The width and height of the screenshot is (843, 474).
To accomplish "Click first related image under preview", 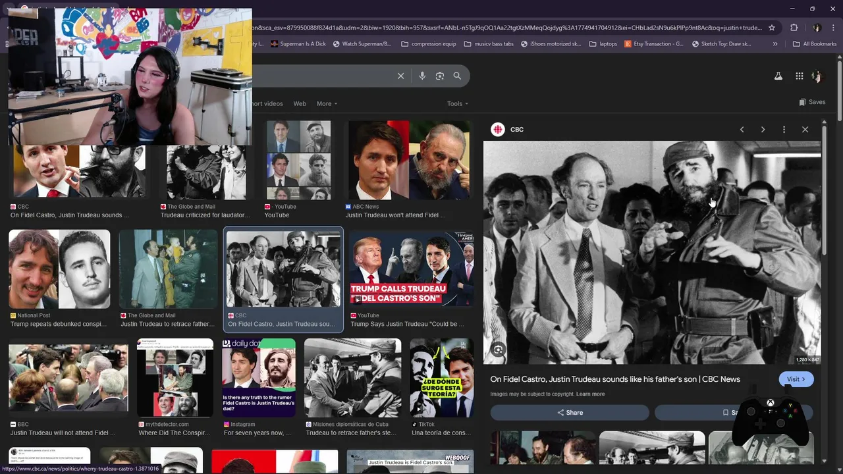I will [x=543, y=448].
